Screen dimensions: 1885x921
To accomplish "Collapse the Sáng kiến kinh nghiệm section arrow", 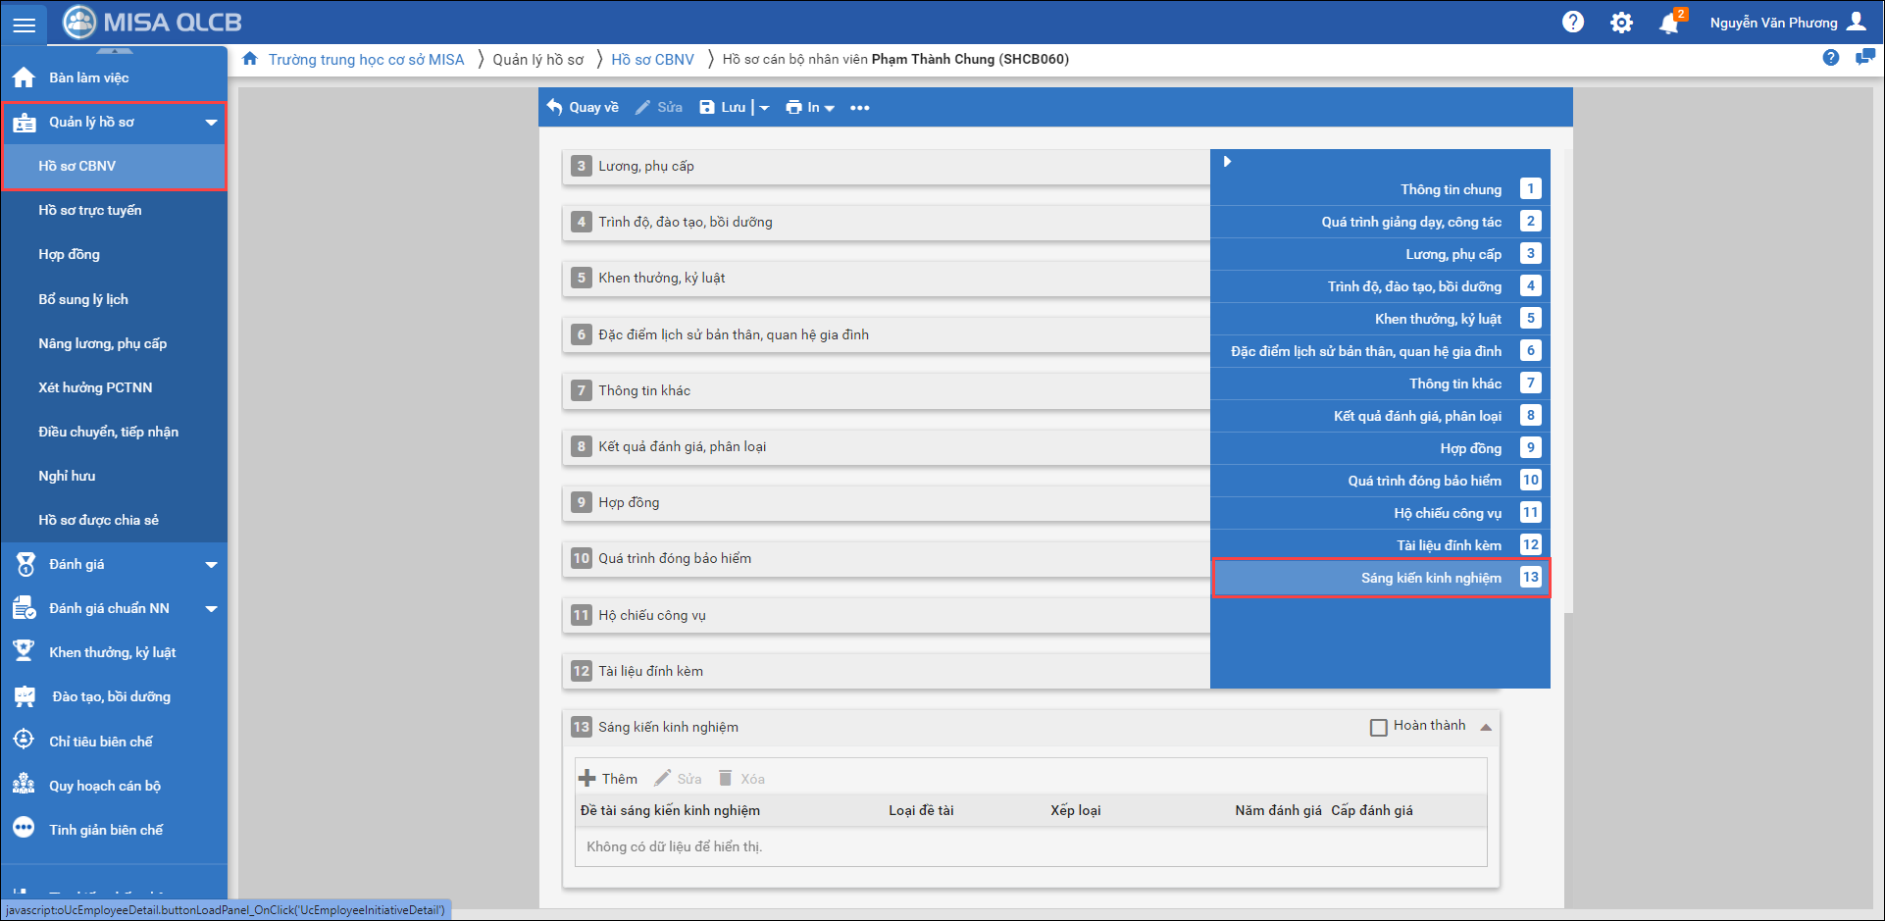I will pos(1486,728).
